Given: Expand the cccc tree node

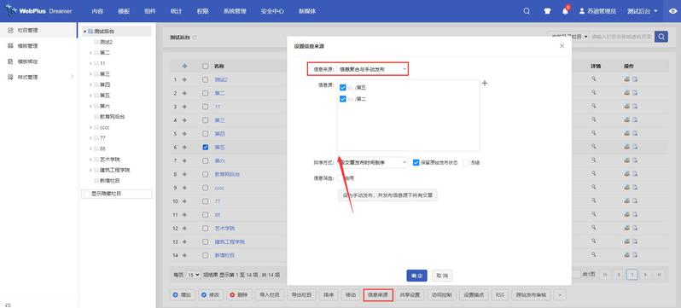Looking at the screenshot, I should [x=90, y=127].
